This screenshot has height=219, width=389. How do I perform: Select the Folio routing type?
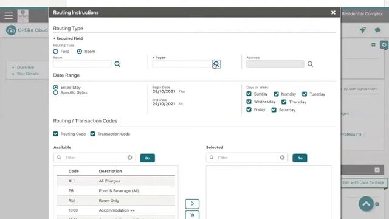(55, 51)
